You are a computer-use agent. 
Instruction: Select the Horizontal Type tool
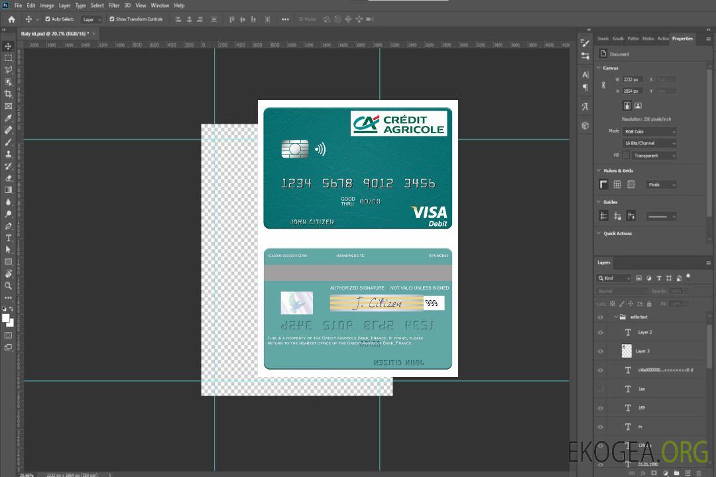[x=8, y=238]
